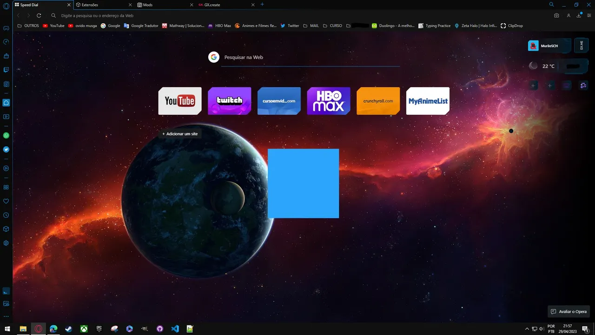Image resolution: width=595 pixels, height=335 pixels.
Task: Open Settings gear in the sidebar
Action: click(x=6, y=243)
